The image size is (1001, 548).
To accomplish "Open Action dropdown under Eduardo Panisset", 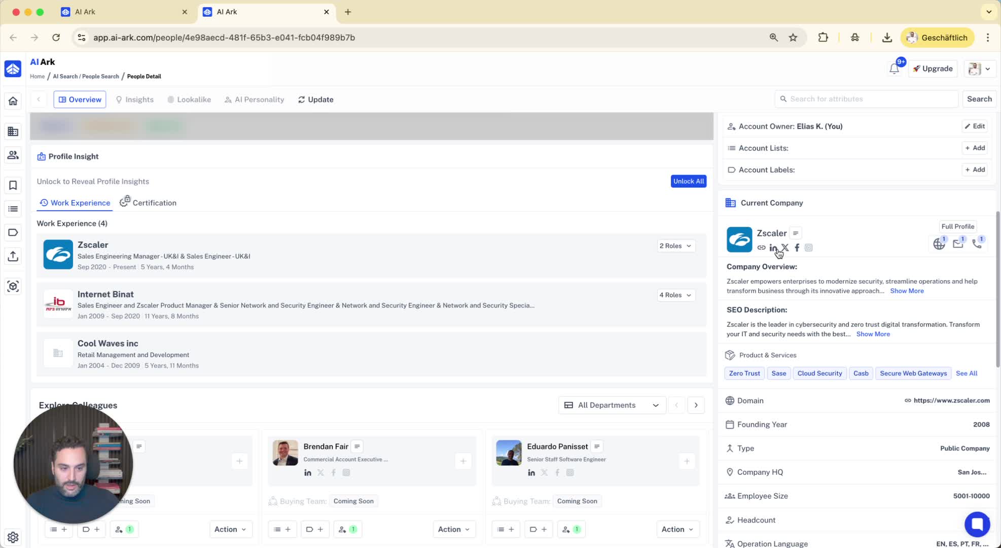I will coord(677,529).
